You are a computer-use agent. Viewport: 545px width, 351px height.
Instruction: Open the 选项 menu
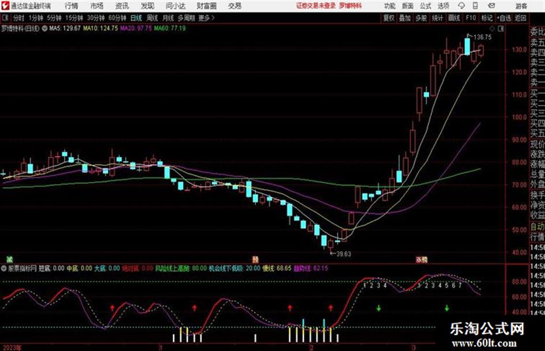pos(443,6)
